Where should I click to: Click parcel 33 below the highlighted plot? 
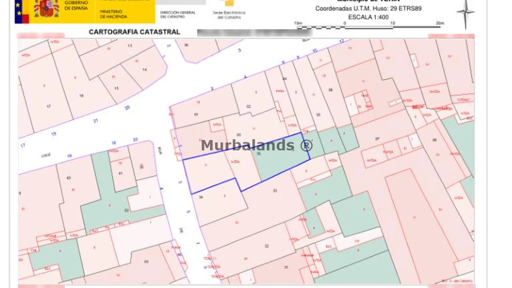click(x=275, y=191)
